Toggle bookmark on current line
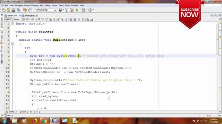The image size is (222, 124). pyautogui.click(x=66, y=19)
